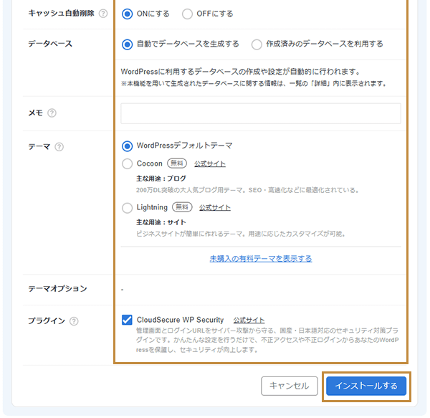Click the WordPressに利用するデータベース explanation text
Viewport: 430px width, 418px height.
(241, 72)
